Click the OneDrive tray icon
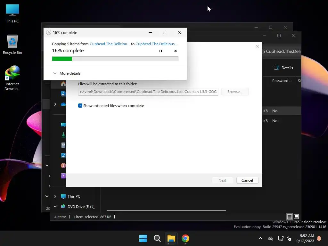The width and height of the screenshot is (328, 246). tap(271, 238)
